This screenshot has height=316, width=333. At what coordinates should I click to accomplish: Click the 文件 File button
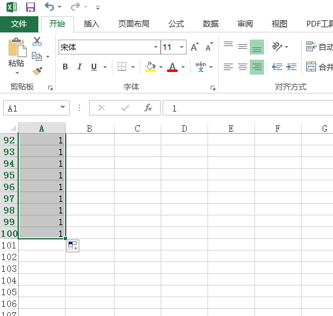[19, 24]
